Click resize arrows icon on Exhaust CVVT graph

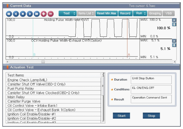click(174, 45)
